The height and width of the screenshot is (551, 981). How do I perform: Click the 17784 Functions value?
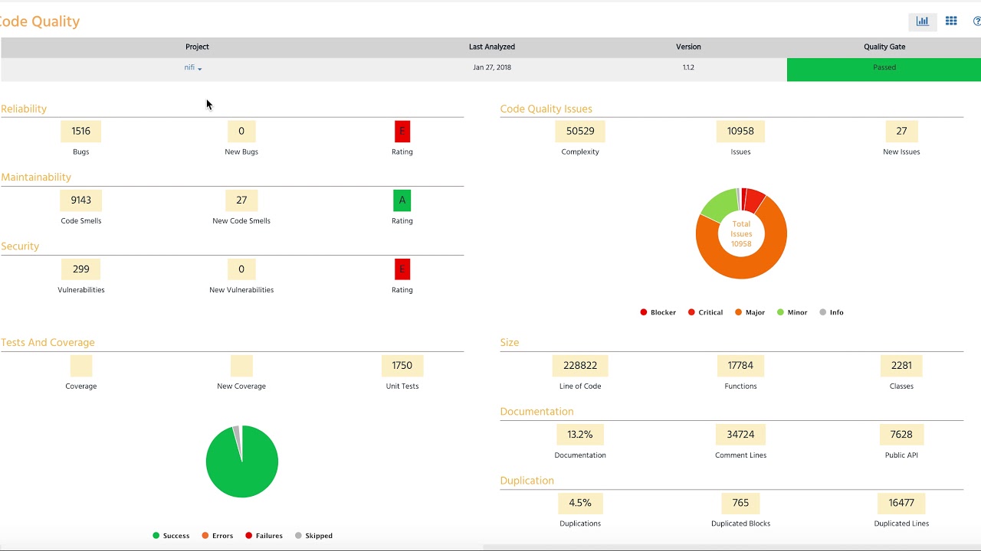click(740, 366)
